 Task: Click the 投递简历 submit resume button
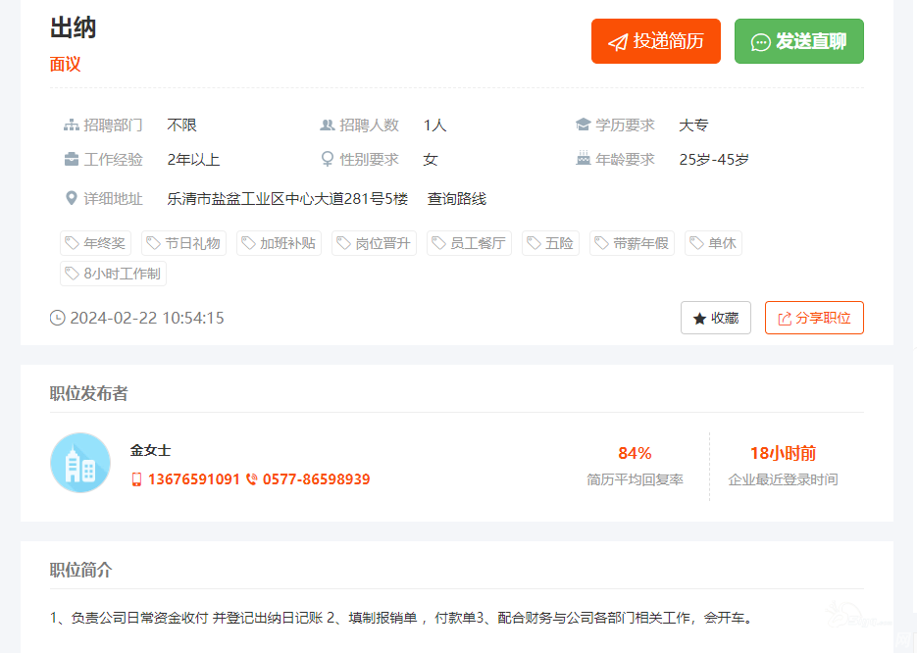pos(655,41)
